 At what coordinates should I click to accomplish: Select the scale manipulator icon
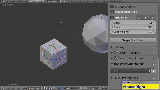[64, 88]
